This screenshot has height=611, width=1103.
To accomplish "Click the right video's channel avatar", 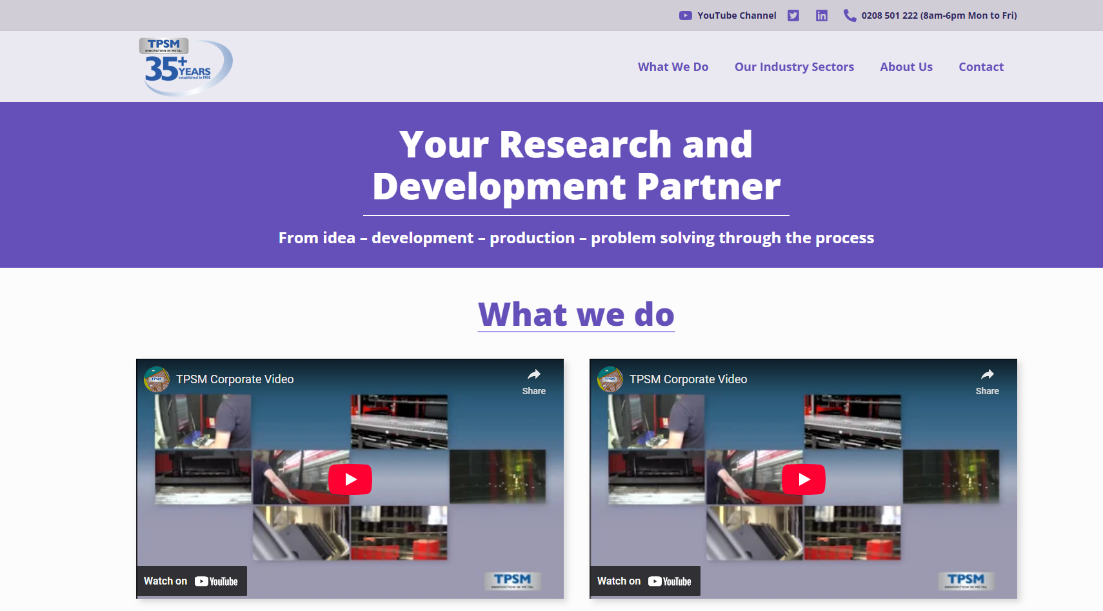I will [610, 379].
